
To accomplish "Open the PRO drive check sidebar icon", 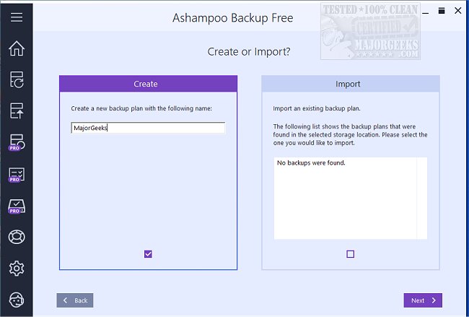I will tap(17, 207).
